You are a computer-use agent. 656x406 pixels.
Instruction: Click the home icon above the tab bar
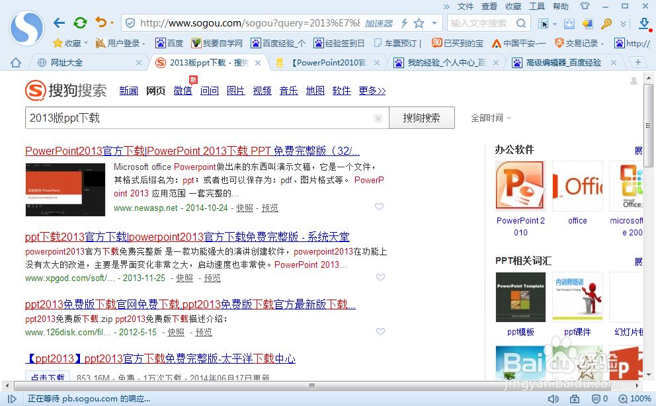pos(15,62)
